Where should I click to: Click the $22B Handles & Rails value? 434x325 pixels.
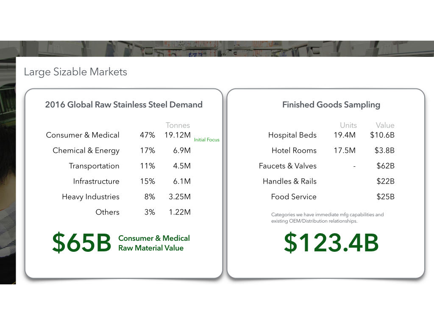(385, 181)
